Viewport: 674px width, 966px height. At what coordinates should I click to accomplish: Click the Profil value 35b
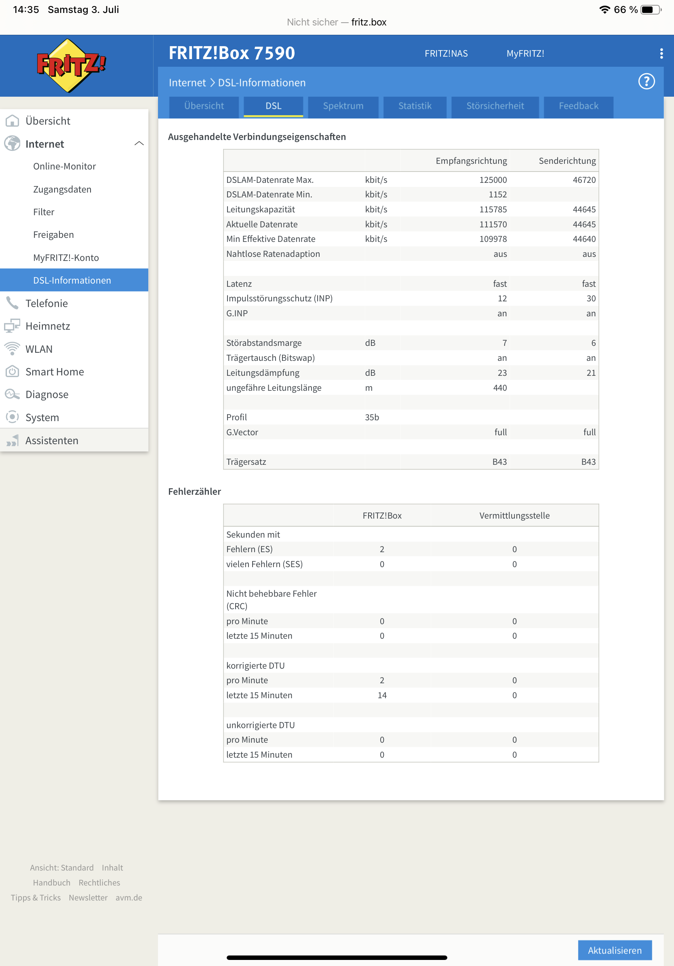point(371,417)
